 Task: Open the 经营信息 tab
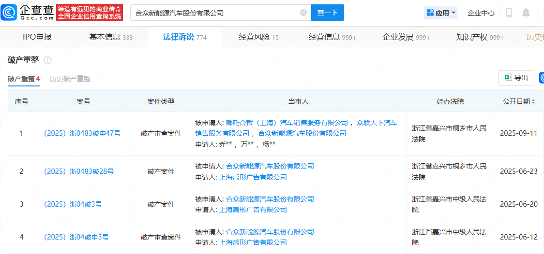(x=332, y=37)
